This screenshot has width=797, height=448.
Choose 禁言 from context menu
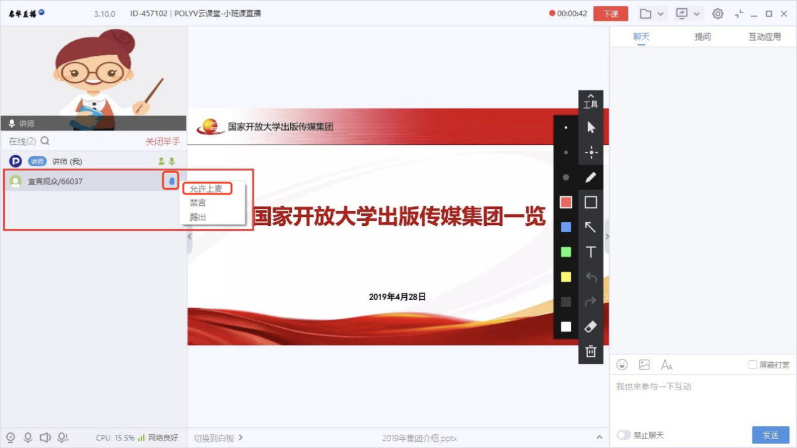(198, 203)
